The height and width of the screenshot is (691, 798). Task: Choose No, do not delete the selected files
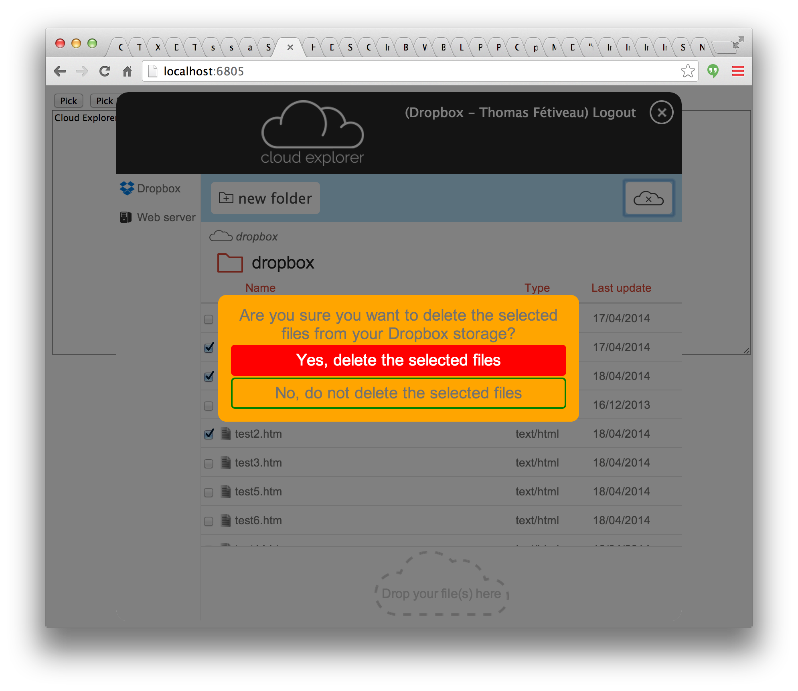pyautogui.click(x=398, y=393)
